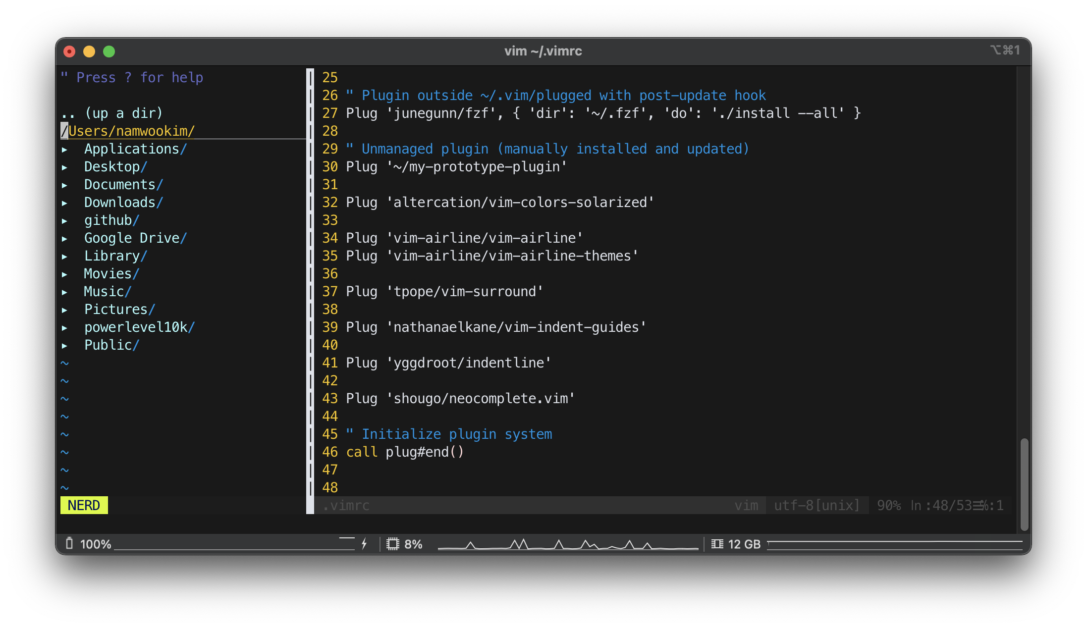Viewport: 1087px width, 628px height.
Task: Click line number 48 in the gutter
Action: coord(330,487)
